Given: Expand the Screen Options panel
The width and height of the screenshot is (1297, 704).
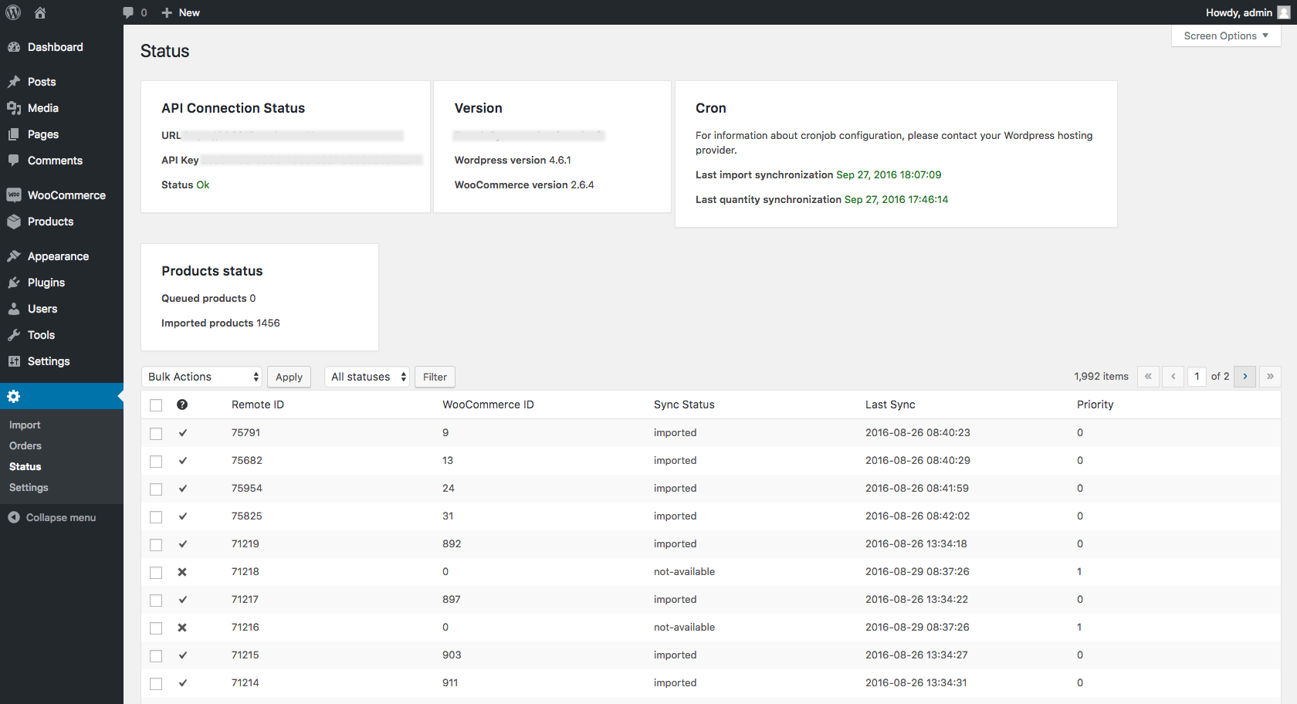Looking at the screenshot, I should 1225,36.
